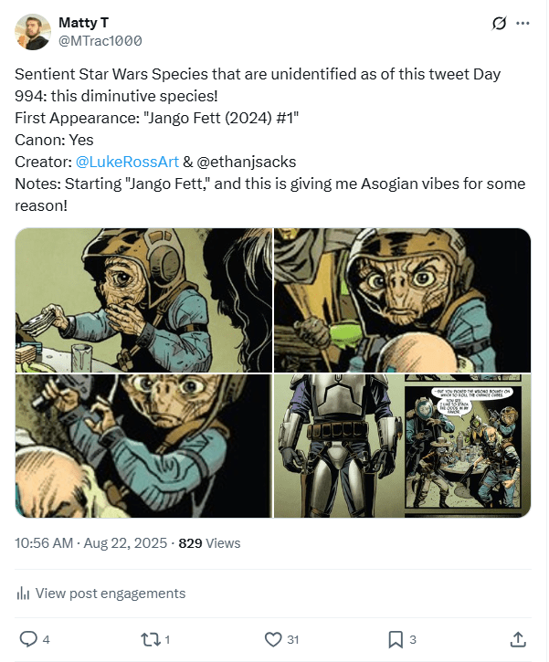Image resolution: width=549 pixels, height=662 pixels.
Task: View post engagements
Action: click(x=110, y=594)
